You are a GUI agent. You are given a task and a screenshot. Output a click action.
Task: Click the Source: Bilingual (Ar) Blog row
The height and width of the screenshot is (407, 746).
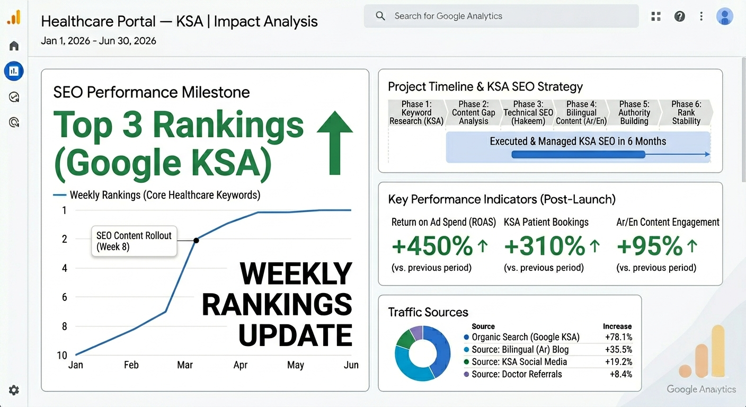pyautogui.click(x=547, y=350)
